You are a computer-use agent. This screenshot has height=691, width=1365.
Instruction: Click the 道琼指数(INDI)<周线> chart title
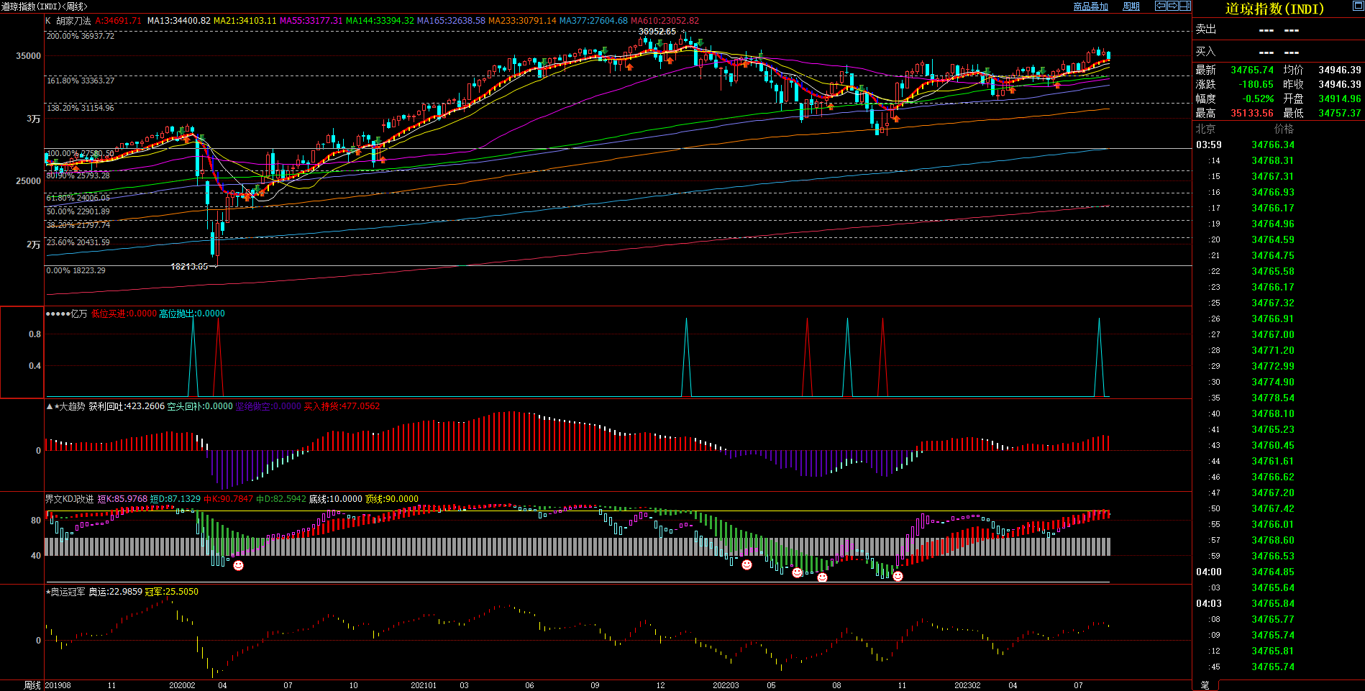(x=45, y=6)
